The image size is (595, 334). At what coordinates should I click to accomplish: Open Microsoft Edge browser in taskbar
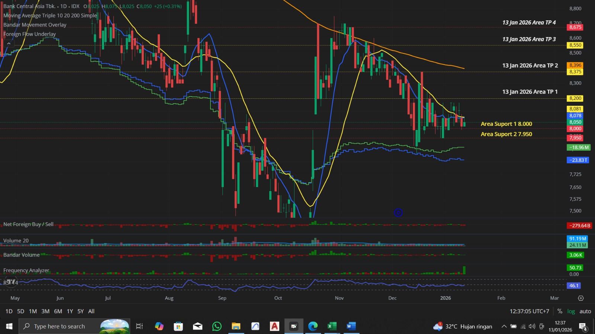pyautogui.click(x=313, y=326)
